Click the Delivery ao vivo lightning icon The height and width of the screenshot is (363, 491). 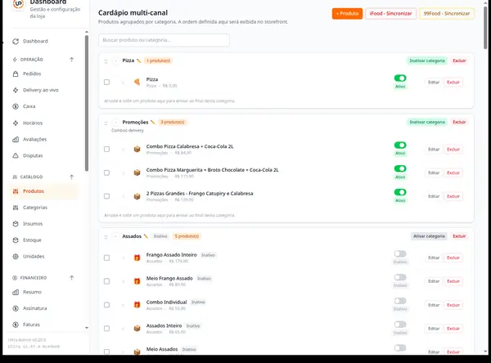(16, 90)
